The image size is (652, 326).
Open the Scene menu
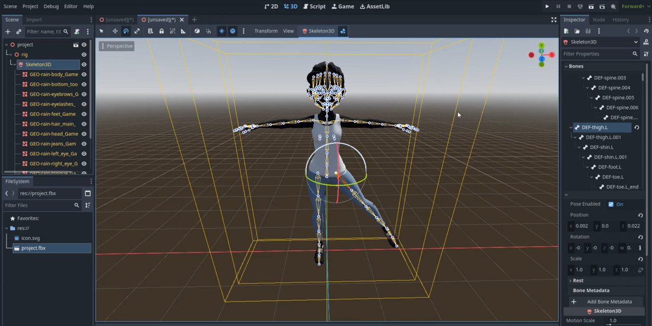[10, 7]
